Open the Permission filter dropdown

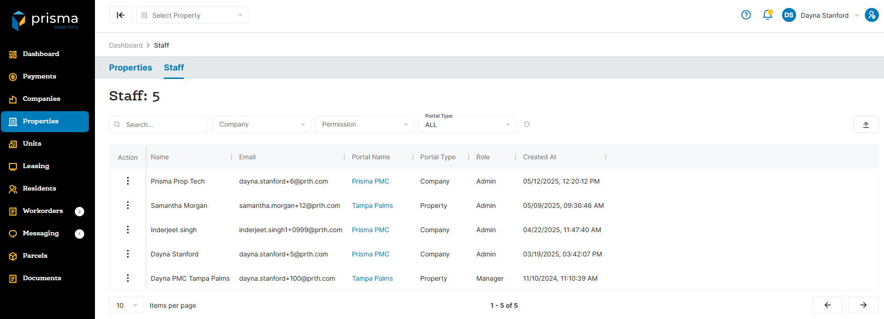tap(364, 124)
